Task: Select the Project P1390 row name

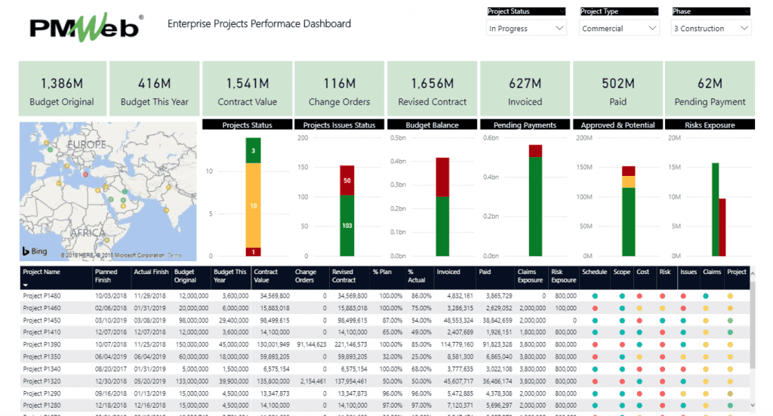Action: tap(42, 344)
